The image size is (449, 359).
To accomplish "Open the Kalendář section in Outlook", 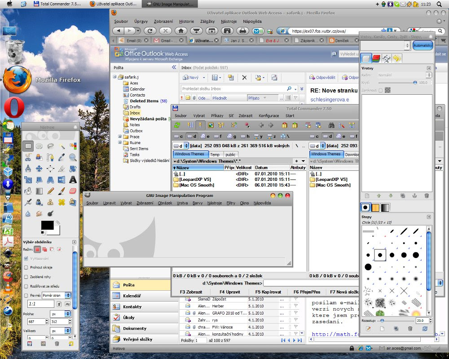I will (144, 296).
